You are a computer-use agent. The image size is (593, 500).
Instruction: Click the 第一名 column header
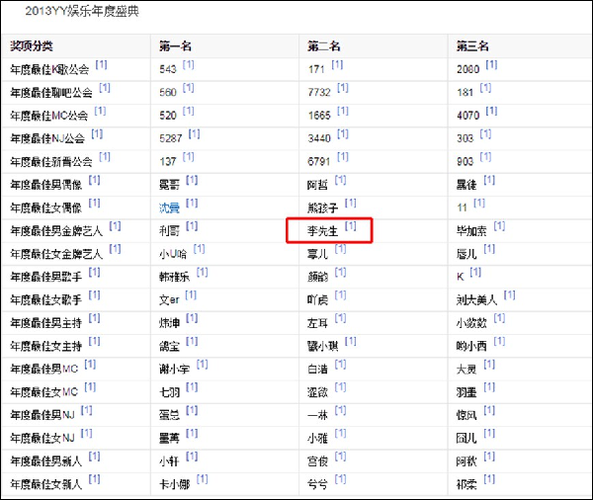(175, 46)
